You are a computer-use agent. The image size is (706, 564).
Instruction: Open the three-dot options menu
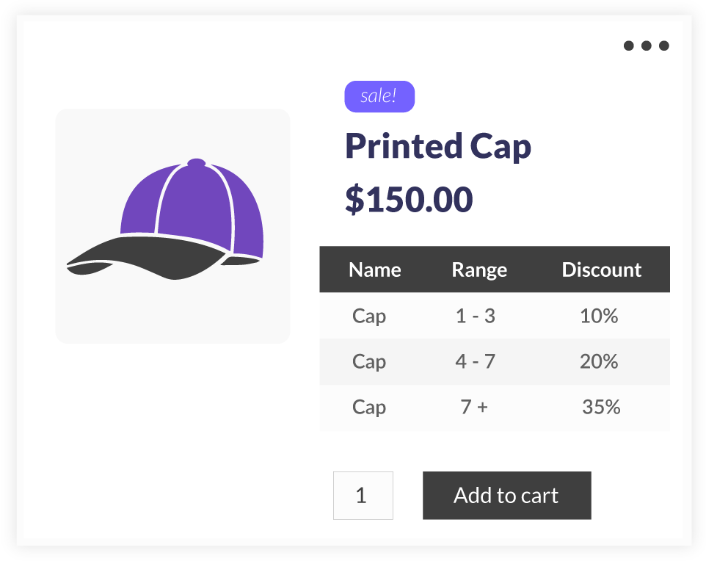pos(646,46)
